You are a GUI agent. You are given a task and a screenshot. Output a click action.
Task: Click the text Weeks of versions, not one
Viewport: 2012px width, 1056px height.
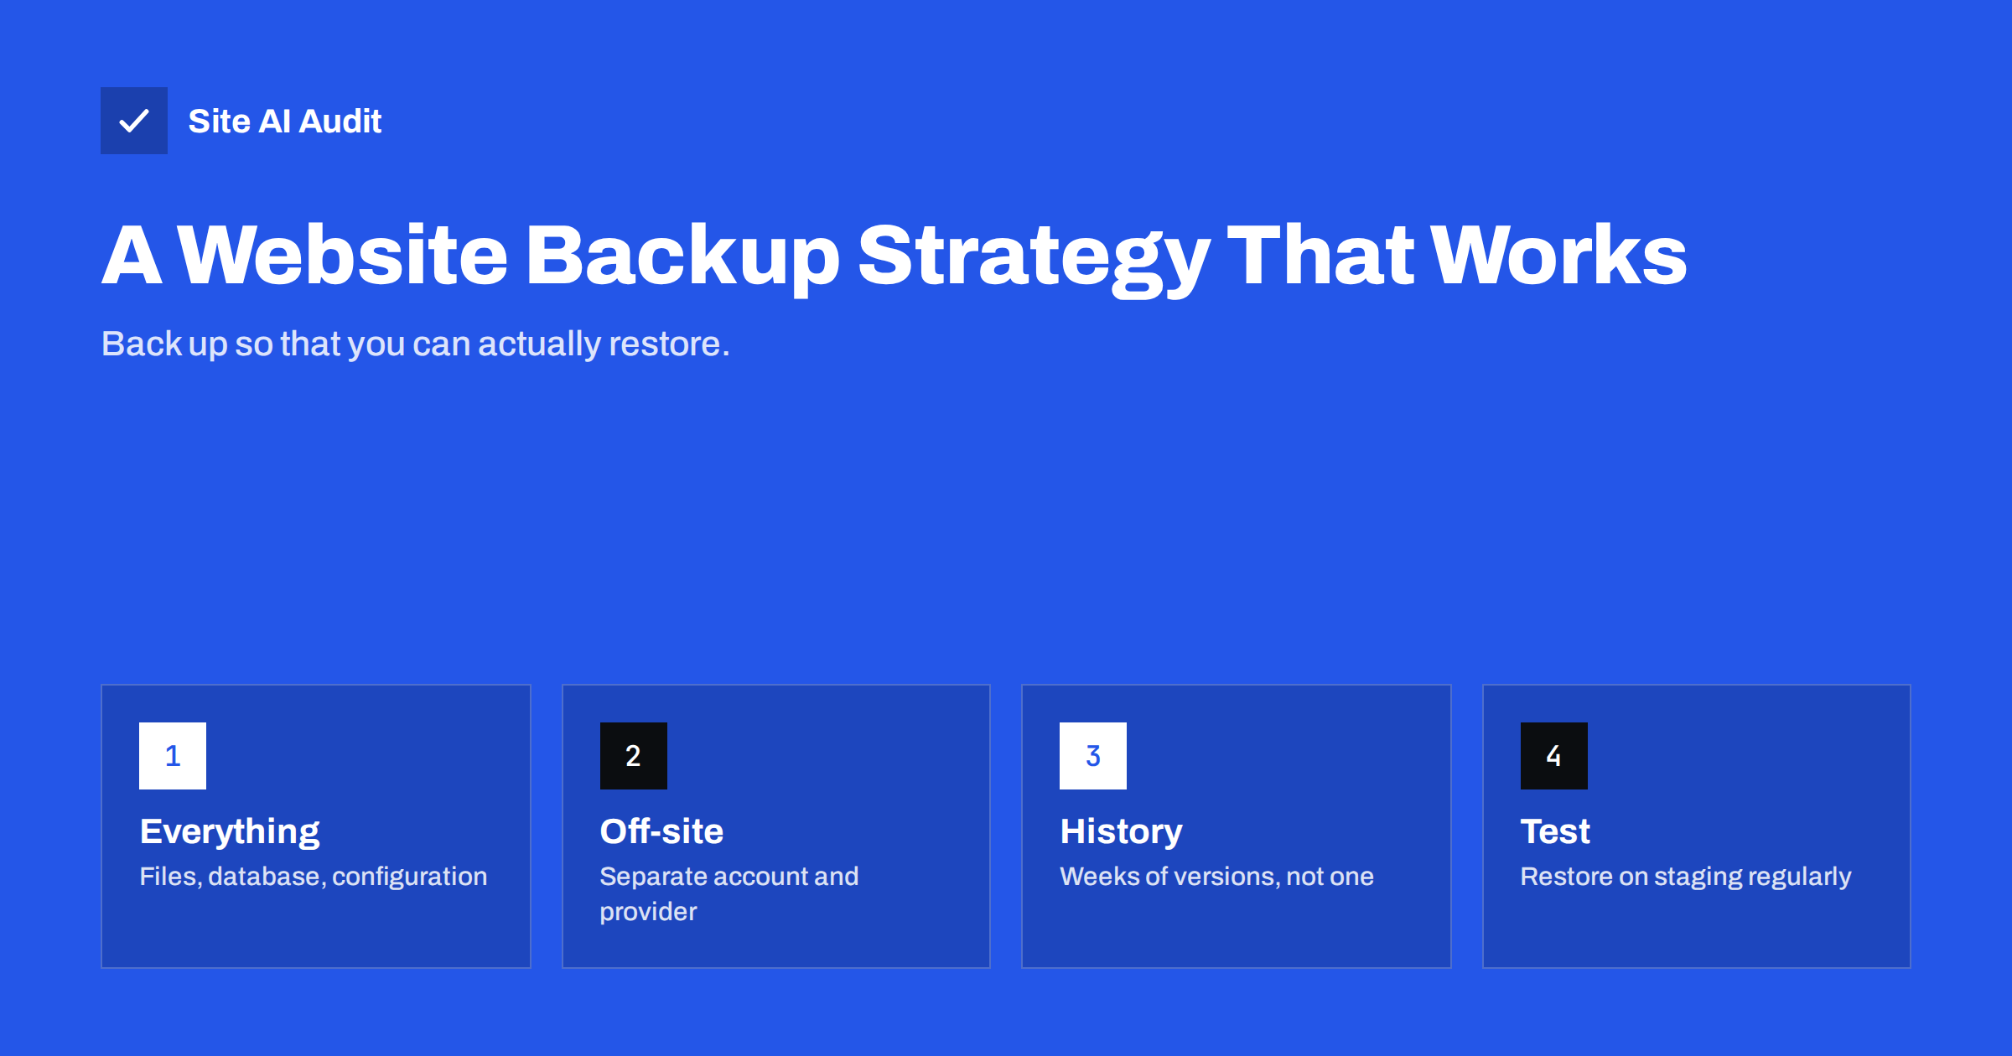tap(1217, 877)
